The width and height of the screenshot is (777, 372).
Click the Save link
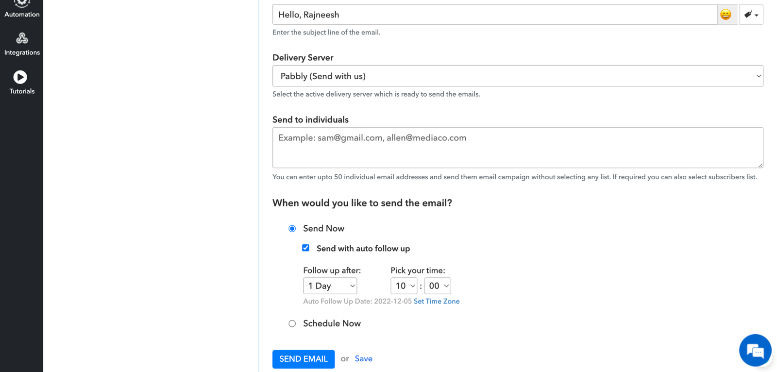364,359
